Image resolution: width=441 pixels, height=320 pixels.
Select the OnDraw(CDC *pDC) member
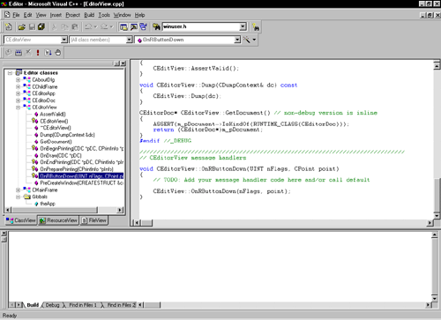pyautogui.click(x=61, y=155)
